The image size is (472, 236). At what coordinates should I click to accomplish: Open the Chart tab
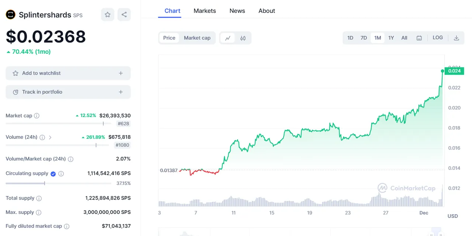click(x=173, y=11)
